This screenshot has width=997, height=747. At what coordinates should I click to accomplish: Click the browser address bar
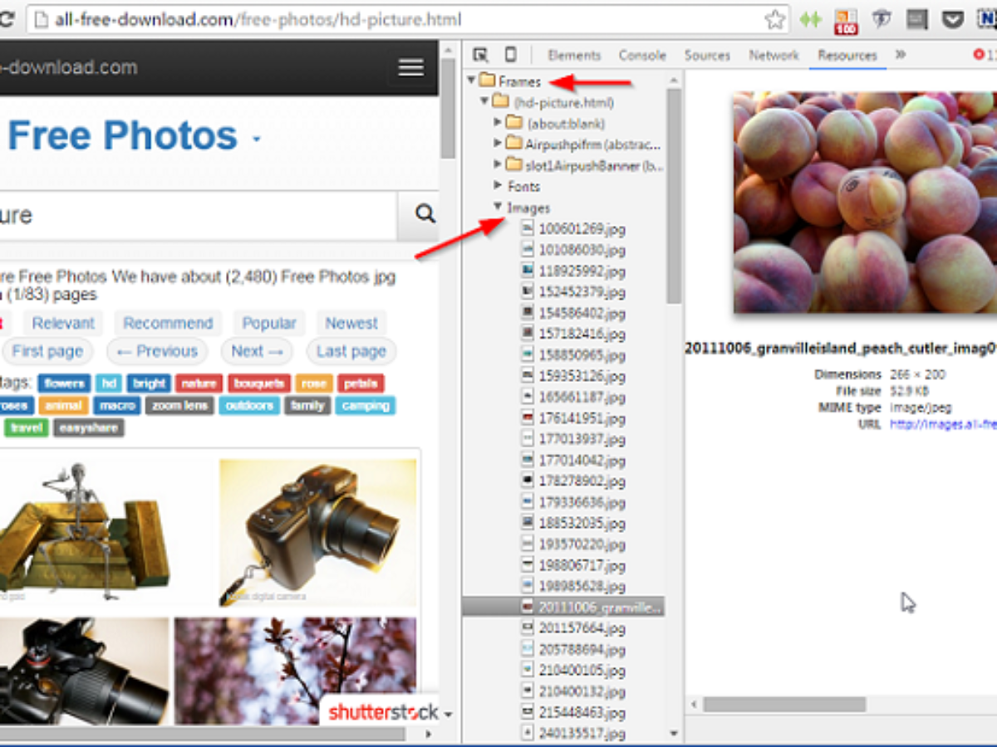(407, 20)
